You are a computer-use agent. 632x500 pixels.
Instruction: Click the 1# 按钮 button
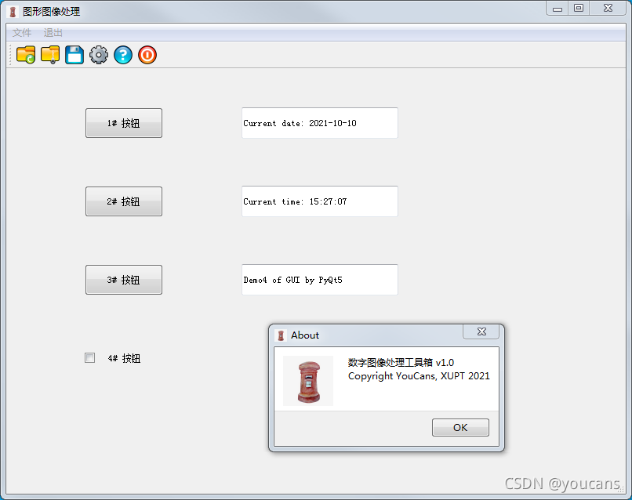[124, 123]
